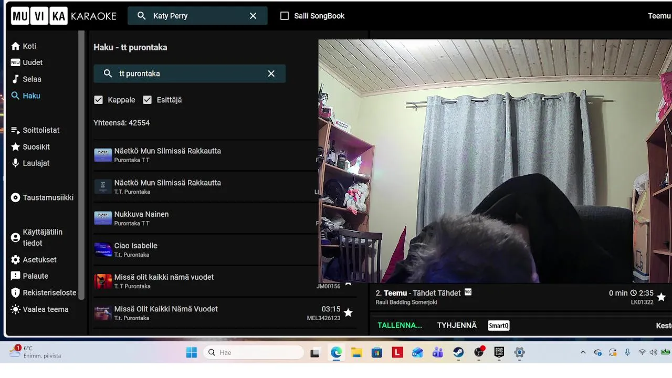The width and height of the screenshot is (672, 378).
Task: Open Microsoft Store from taskbar
Action: (377, 353)
